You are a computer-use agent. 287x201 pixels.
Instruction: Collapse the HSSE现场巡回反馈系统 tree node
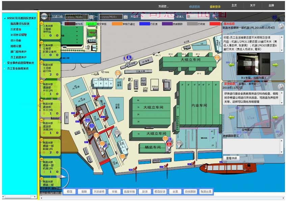click(4, 18)
